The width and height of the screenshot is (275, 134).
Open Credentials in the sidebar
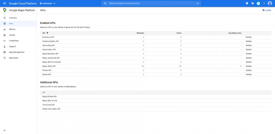pos(14,41)
